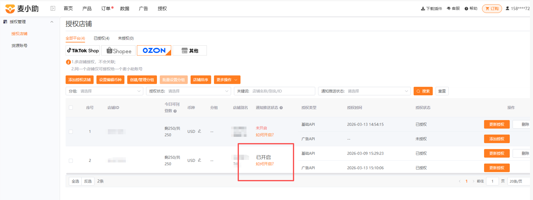This screenshot has height=200, width=533.
Task: Go to next page arrow
Action: [473, 181]
